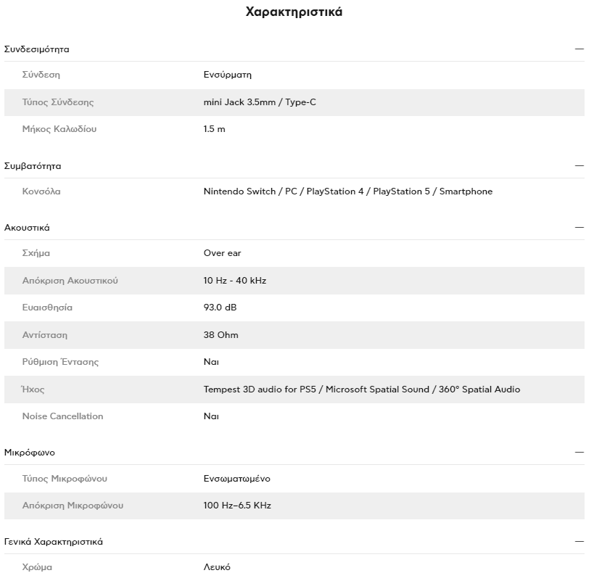This screenshot has height=573, width=594.
Task: Collapse the Συμβατότητα section minus icon
Action: (579, 165)
